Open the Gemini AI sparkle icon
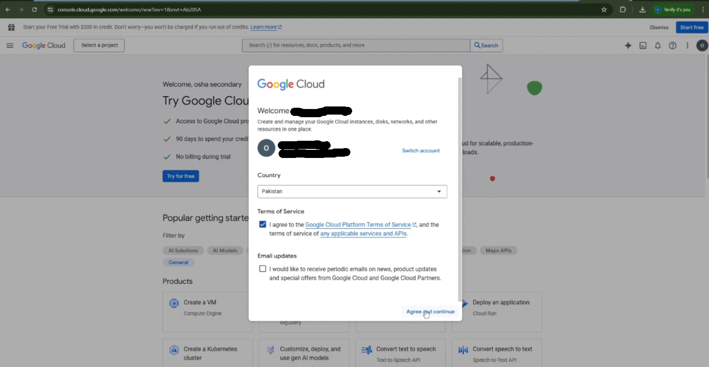The height and width of the screenshot is (367, 709). coord(628,45)
